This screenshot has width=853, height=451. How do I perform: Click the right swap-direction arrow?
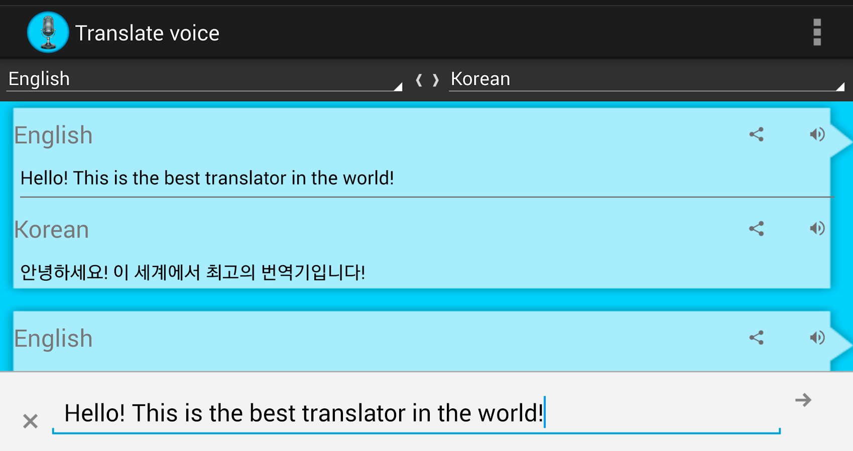coord(435,80)
